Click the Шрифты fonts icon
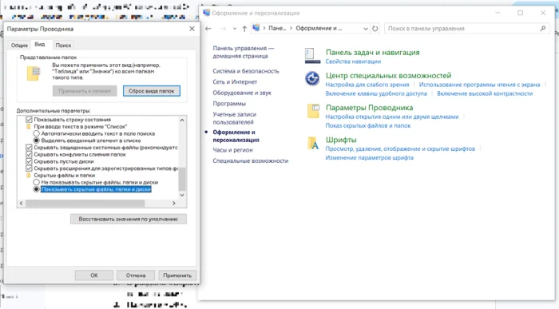 [x=313, y=143]
